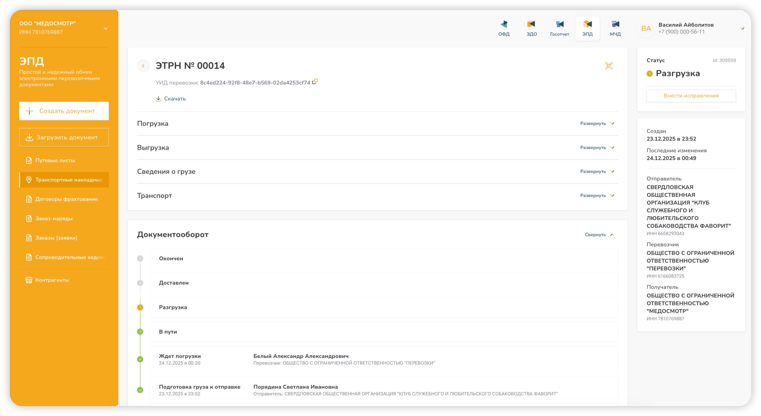Open Путевые листы in the sidebar
This screenshot has height=416, width=761.
pyautogui.click(x=55, y=160)
